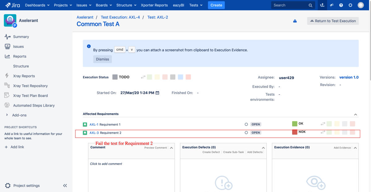Image resolution: width=371 pixels, height=192 pixels.
Task: Click the Add link plus icon
Action: 6,147
